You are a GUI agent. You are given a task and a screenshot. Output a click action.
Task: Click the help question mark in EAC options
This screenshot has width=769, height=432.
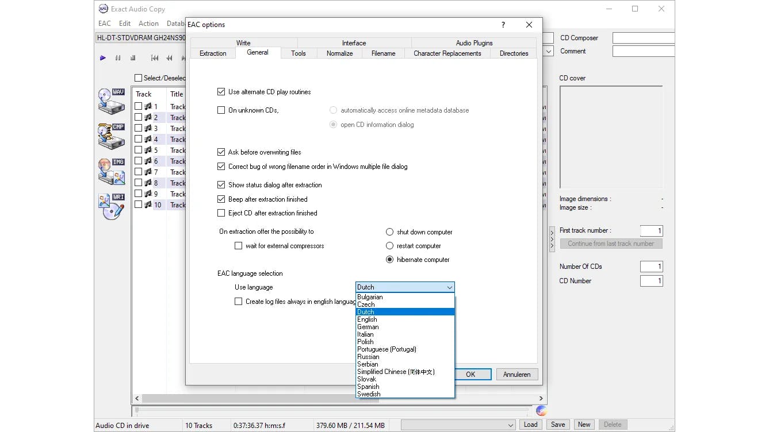point(503,25)
